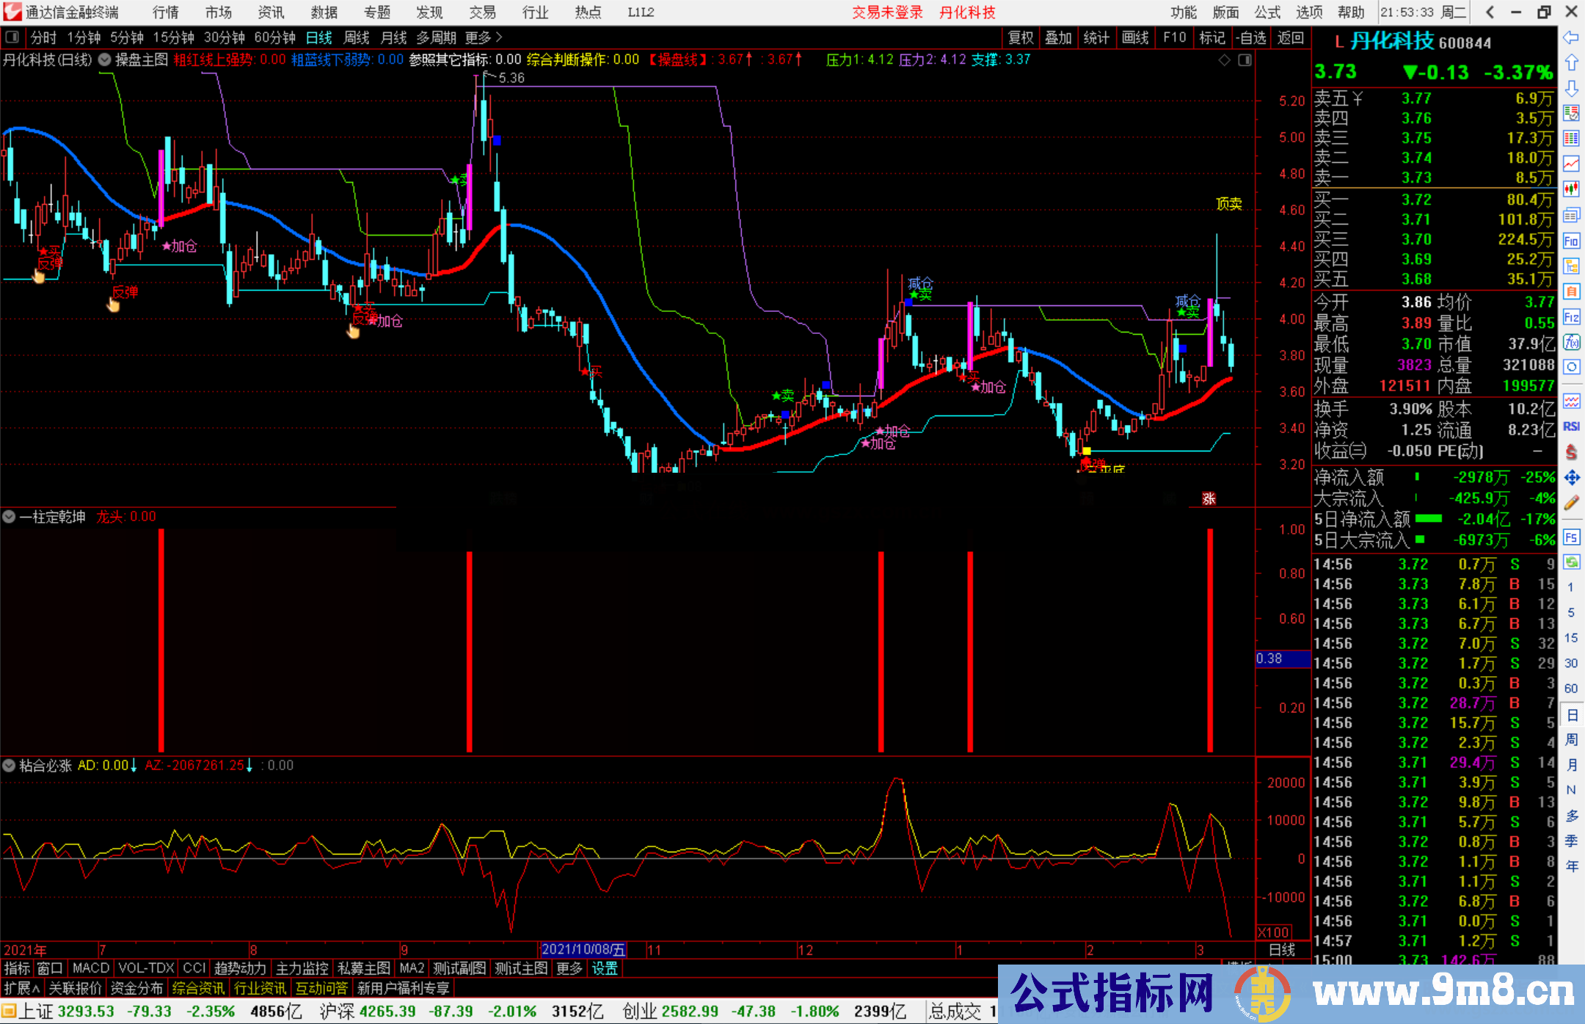
Task: Click the back arrow sidebar icon
Action: click(x=1571, y=37)
